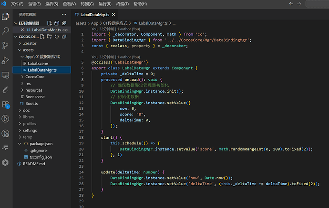329x208 pixels.
Task: Open the 终端(T) menu
Action: pos(123,4)
